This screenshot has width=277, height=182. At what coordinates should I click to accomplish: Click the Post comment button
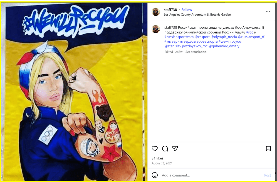pos(267,175)
